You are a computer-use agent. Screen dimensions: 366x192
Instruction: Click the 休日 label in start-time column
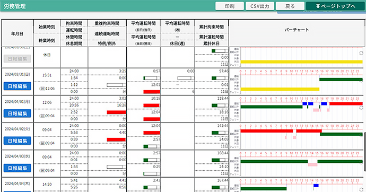(47, 55)
